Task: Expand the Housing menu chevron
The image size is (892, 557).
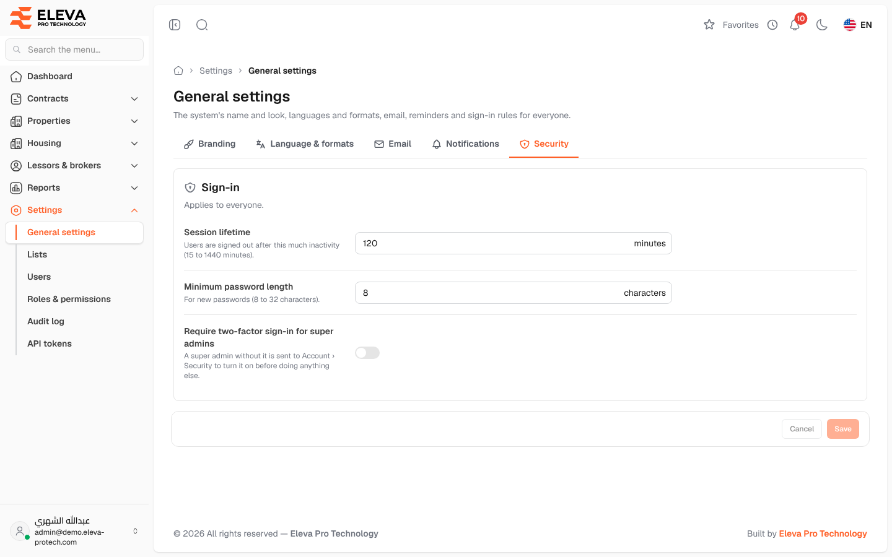Action: pyautogui.click(x=134, y=144)
